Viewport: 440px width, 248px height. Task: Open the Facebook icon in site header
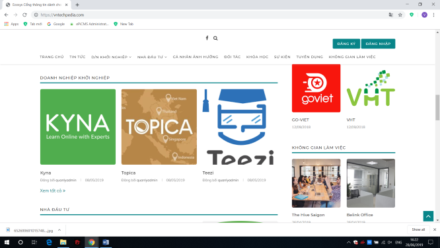[207, 38]
